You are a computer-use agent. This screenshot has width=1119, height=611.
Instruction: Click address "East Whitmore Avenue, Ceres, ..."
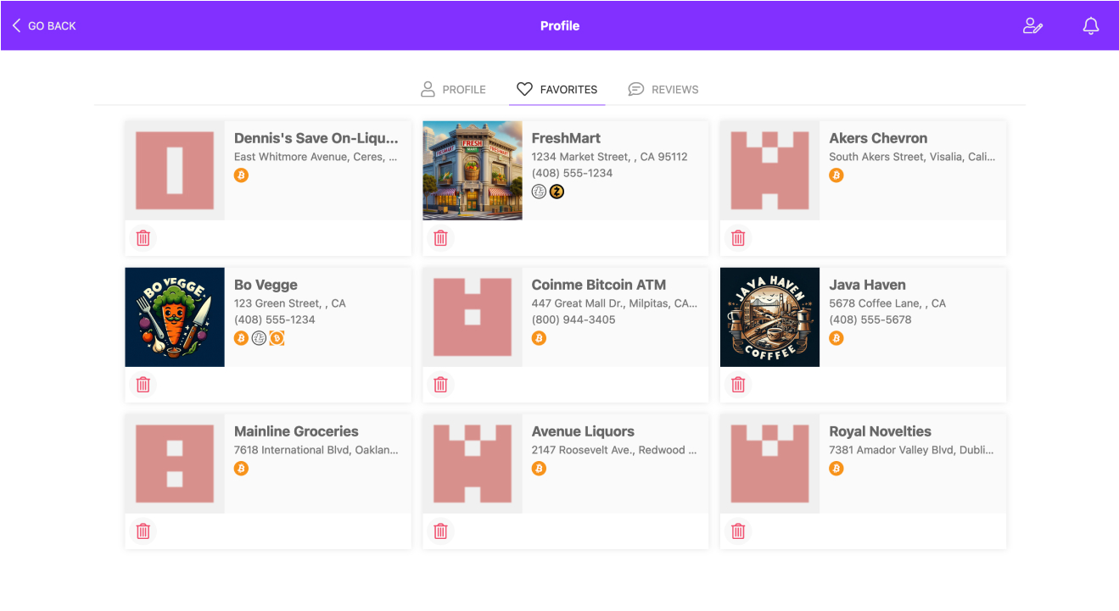(x=316, y=157)
